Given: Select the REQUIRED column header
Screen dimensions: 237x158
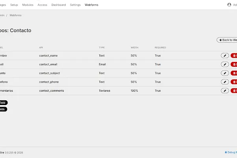Looking at the screenshot, I should [x=160, y=47].
